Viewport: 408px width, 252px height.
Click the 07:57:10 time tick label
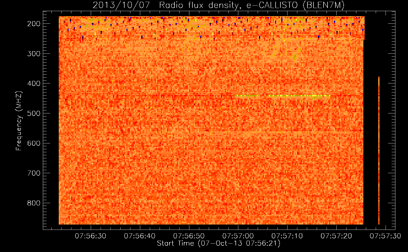[287, 236]
